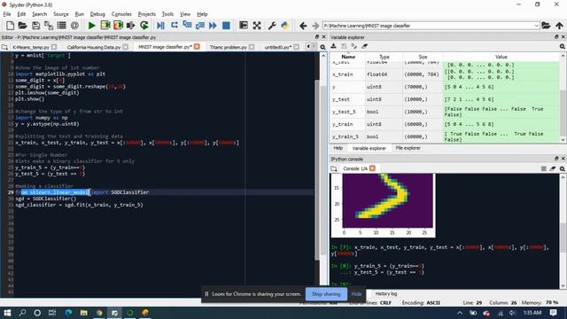Open a file using the toolbar folder icon
567x319 pixels.
coord(22,26)
